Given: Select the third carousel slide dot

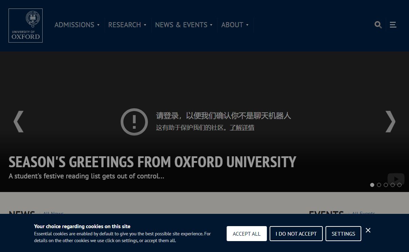Looking at the screenshot, I should [x=386, y=185].
